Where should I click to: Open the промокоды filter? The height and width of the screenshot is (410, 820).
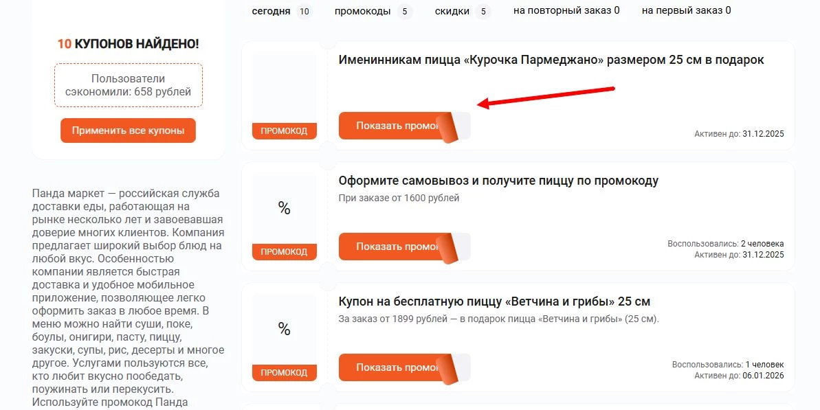coord(362,10)
